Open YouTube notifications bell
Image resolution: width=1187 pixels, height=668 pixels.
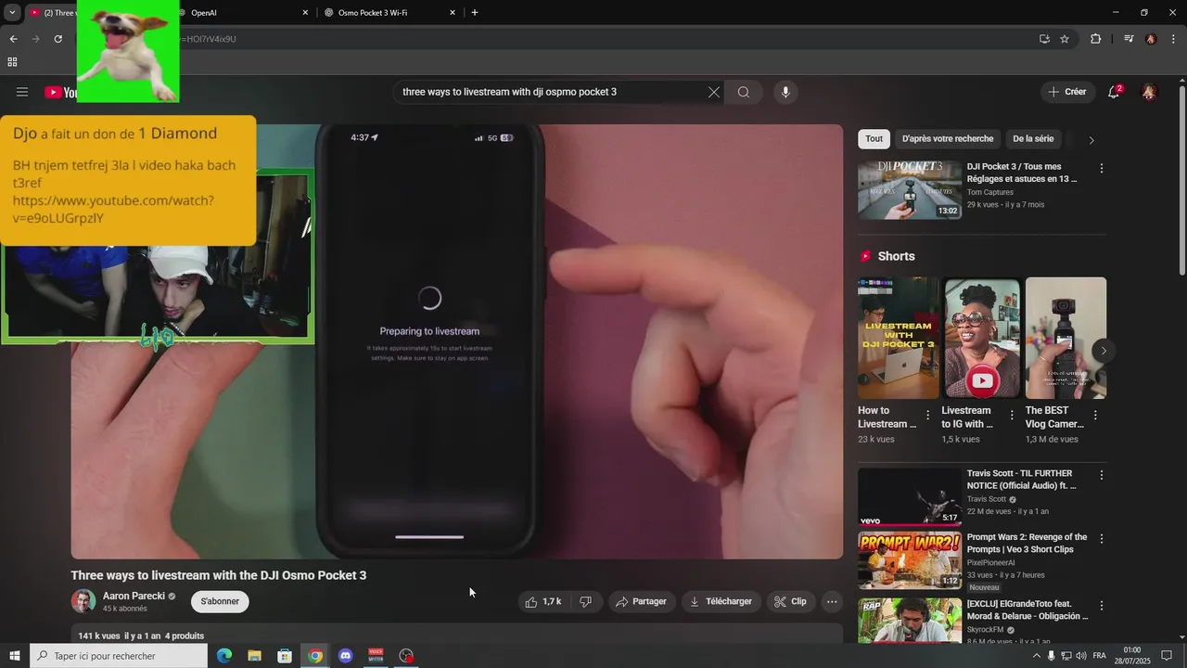1114,92
